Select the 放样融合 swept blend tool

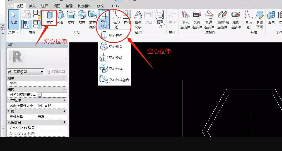coord(92,20)
